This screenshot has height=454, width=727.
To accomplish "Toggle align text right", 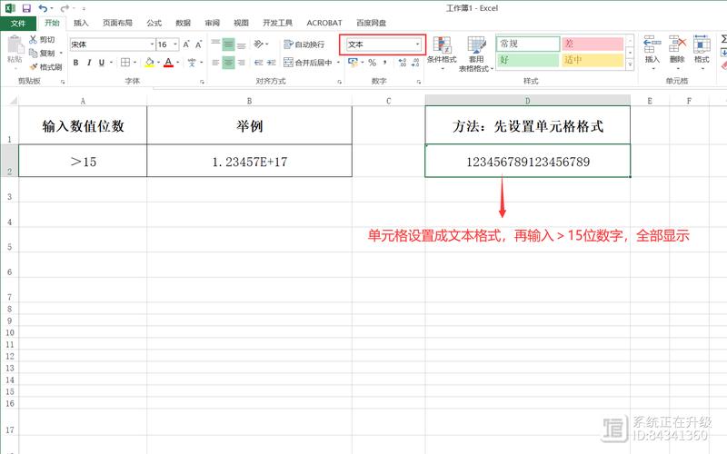I will (241, 62).
